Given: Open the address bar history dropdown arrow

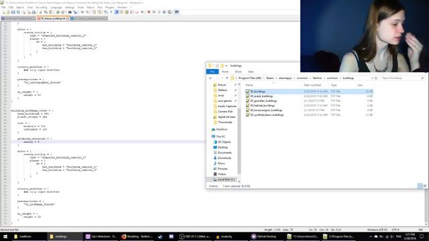Looking at the screenshot, I should (x=372, y=78).
